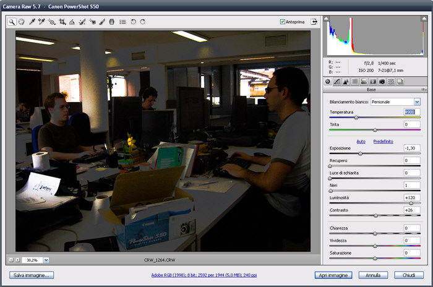This screenshot has height=287, width=433.
Task: Click the Salva immagine button
Action: click(32, 275)
